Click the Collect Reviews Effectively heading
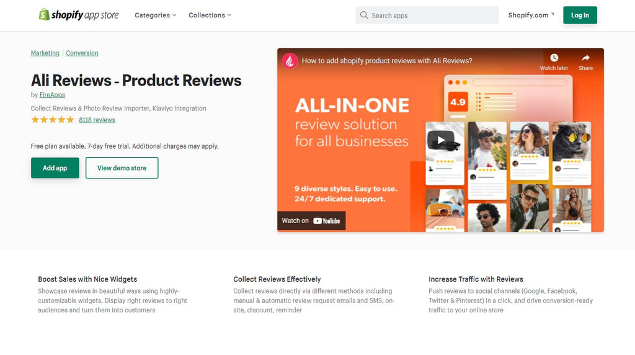The height and width of the screenshot is (355, 635). (277, 279)
